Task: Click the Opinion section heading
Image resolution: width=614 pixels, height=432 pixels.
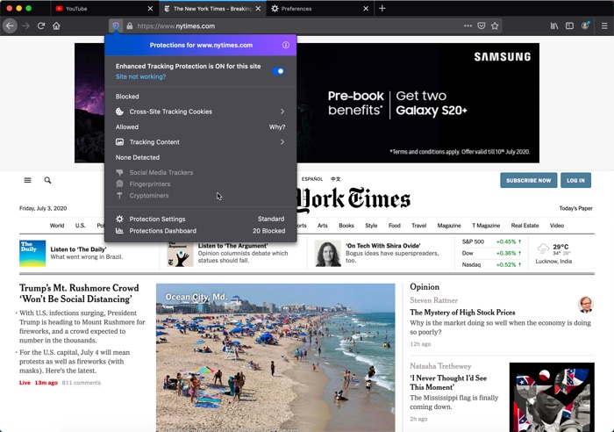Action: 425,286
